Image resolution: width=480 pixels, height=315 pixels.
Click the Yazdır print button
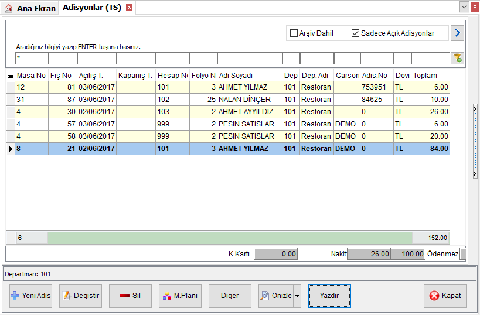tap(329, 296)
